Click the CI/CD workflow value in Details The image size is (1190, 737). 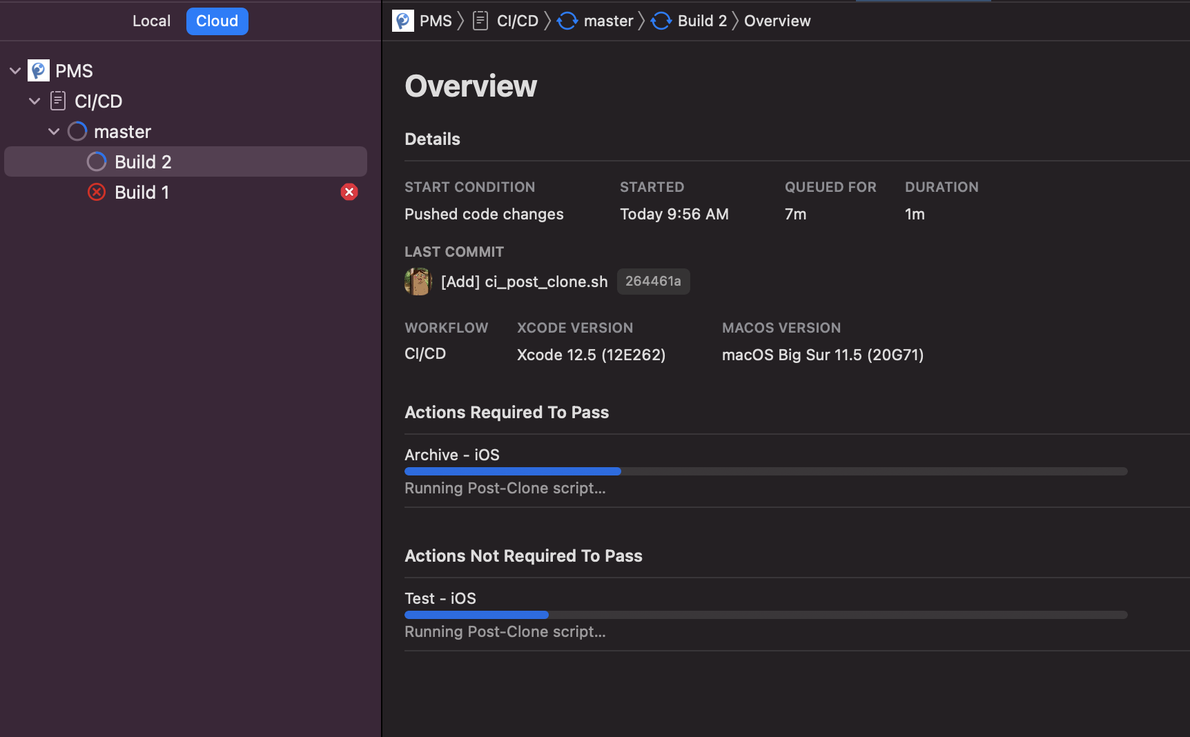point(425,353)
